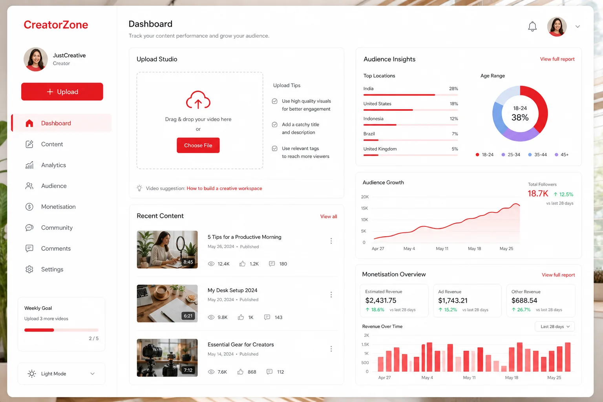Screen dimensions: 603x402
Task: Click the Weekly Goal progress bar
Action: pos(61,330)
